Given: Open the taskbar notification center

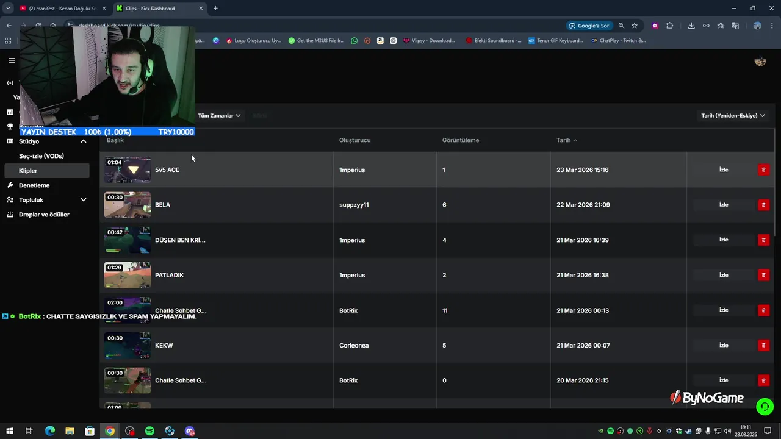Looking at the screenshot, I should coord(768,431).
